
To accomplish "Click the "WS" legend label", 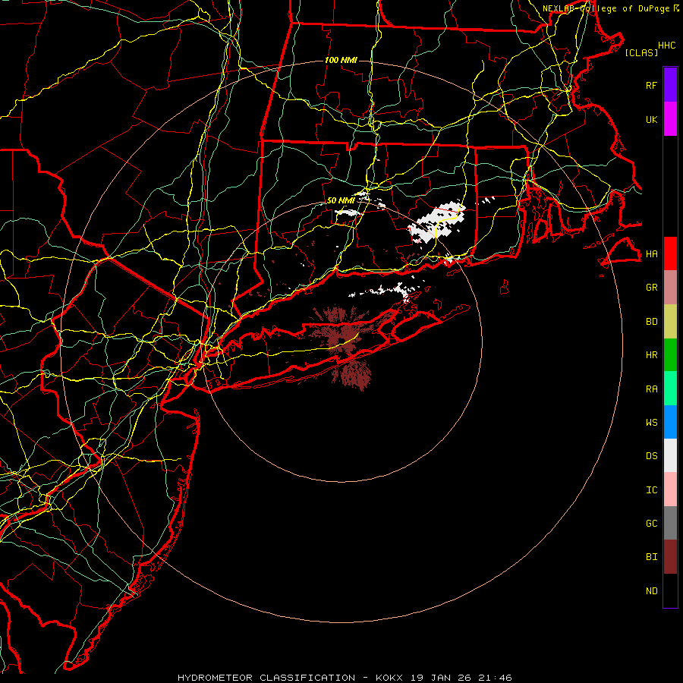I will coord(651,422).
